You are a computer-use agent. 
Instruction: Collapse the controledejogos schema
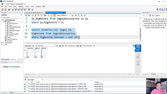click(x=2, y=20)
